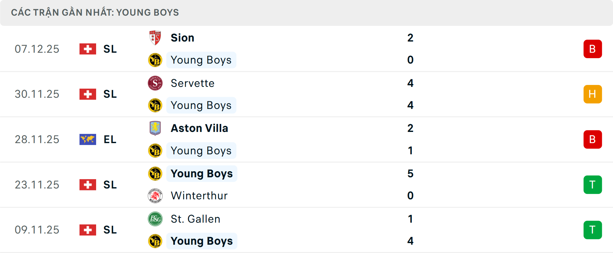Select the St. Gallen club badge
The height and width of the screenshot is (253, 613).
pyautogui.click(x=155, y=219)
